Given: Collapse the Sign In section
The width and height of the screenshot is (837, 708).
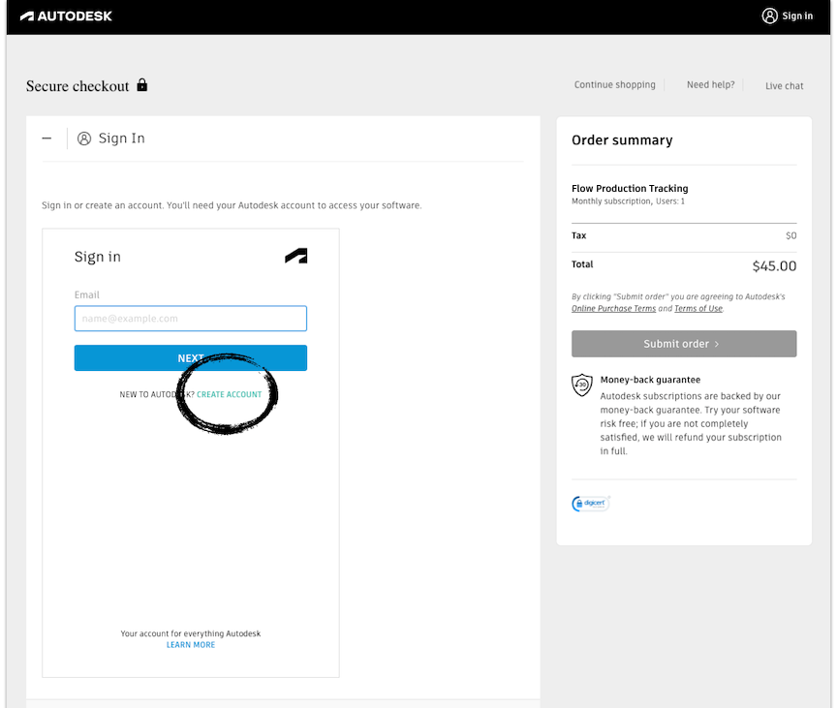Looking at the screenshot, I should coord(46,139).
